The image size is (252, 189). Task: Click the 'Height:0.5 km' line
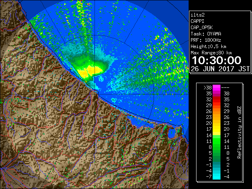click(208, 46)
